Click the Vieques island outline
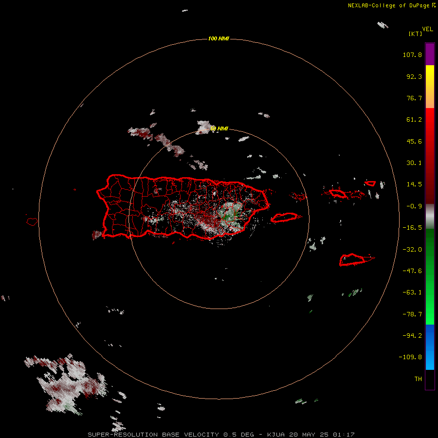Viewport: 438px width, 438px height. 284,218
